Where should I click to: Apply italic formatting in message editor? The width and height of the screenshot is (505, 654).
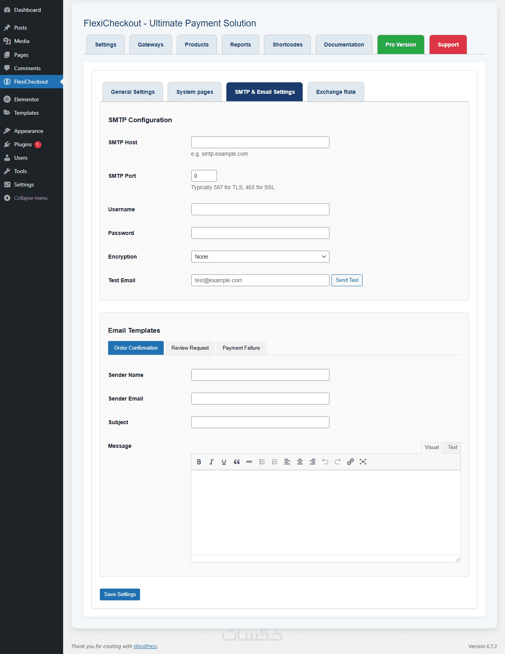click(x=211, y=462)
